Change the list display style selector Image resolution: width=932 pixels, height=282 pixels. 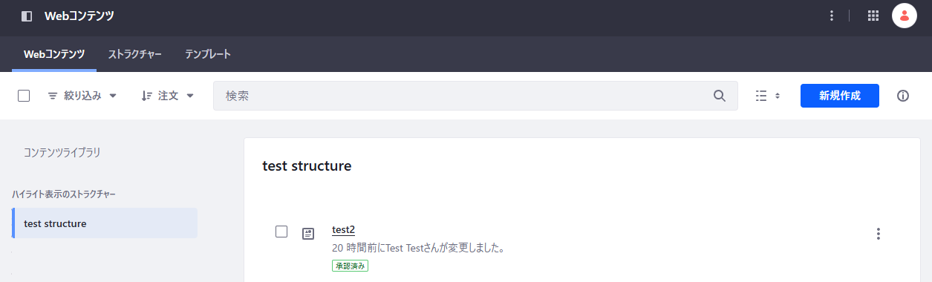(x=768, y=96)
